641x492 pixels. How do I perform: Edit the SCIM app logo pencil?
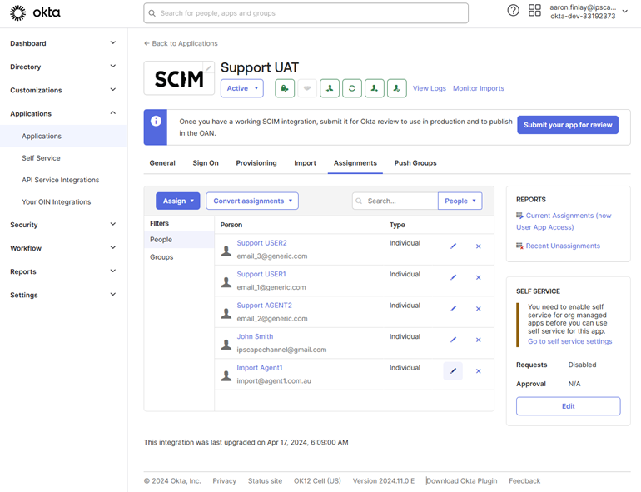point(209,68)
